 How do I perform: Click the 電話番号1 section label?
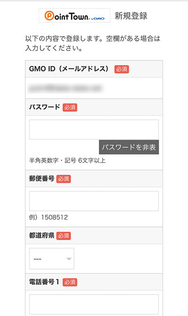(44, 282)
